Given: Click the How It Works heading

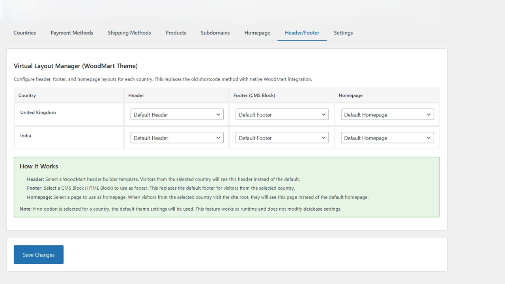Looking at the screenshot, I should click(x=39, y=166).
